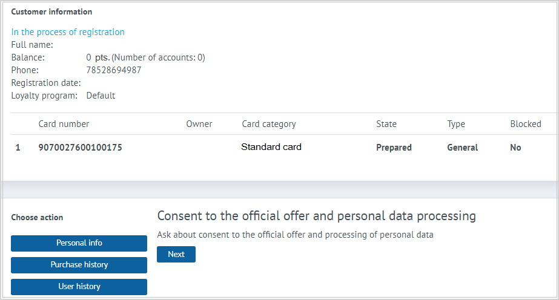The width and height of the screenshot is (559, 300).
Task: Click the 'In the process of registration' status
Action: (68, 32)
